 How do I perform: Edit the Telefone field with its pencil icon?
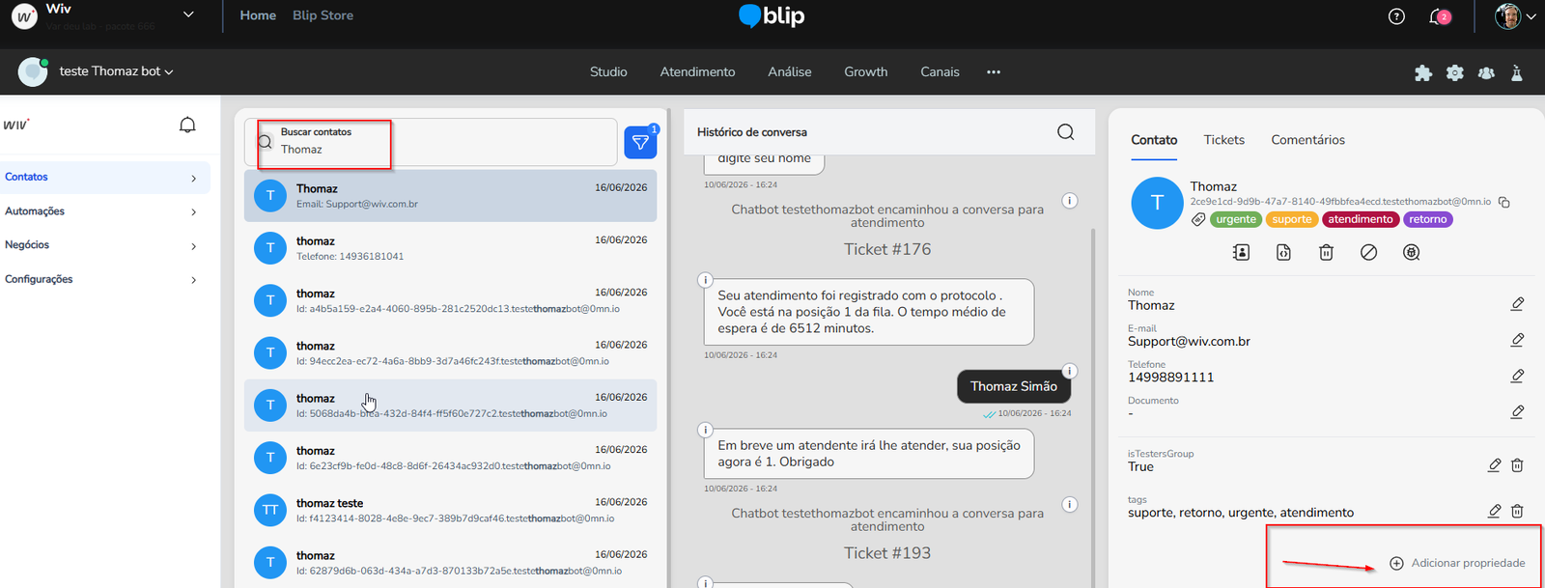[1517, 376]
